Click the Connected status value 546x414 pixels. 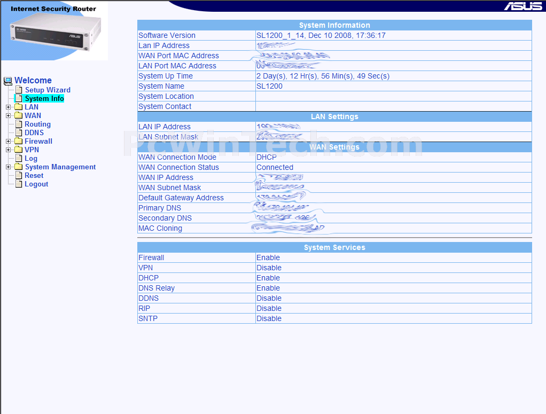(275, 168)
